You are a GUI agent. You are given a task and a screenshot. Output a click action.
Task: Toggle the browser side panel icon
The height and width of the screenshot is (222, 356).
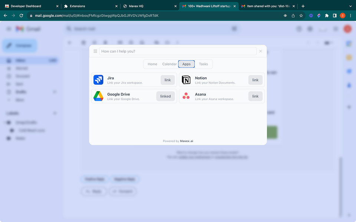(x=334, y=16)
